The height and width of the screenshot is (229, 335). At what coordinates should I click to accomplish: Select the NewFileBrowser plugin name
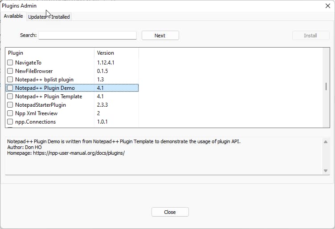pos(34,71)
